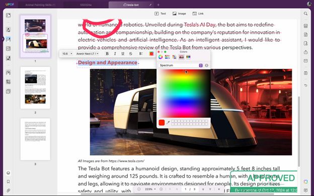Viewport: 314px width, 196px height.
Task: Select page 1 thumbnail
Action: click(35, 36)
